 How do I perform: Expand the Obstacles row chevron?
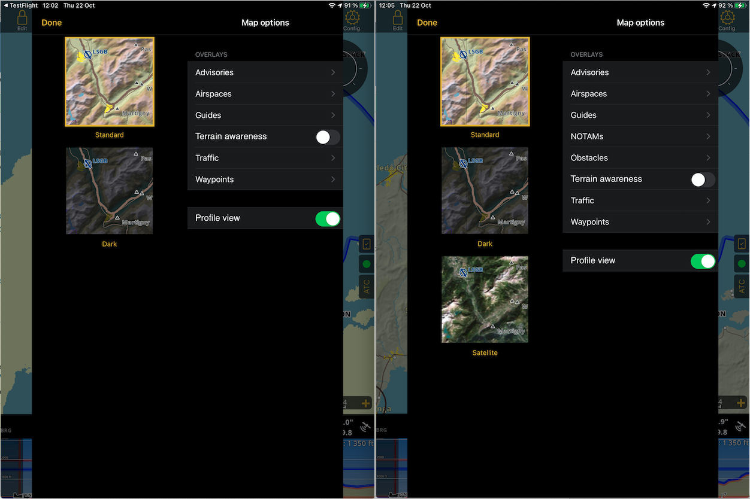pyautogui.click(x=708, y=158)
